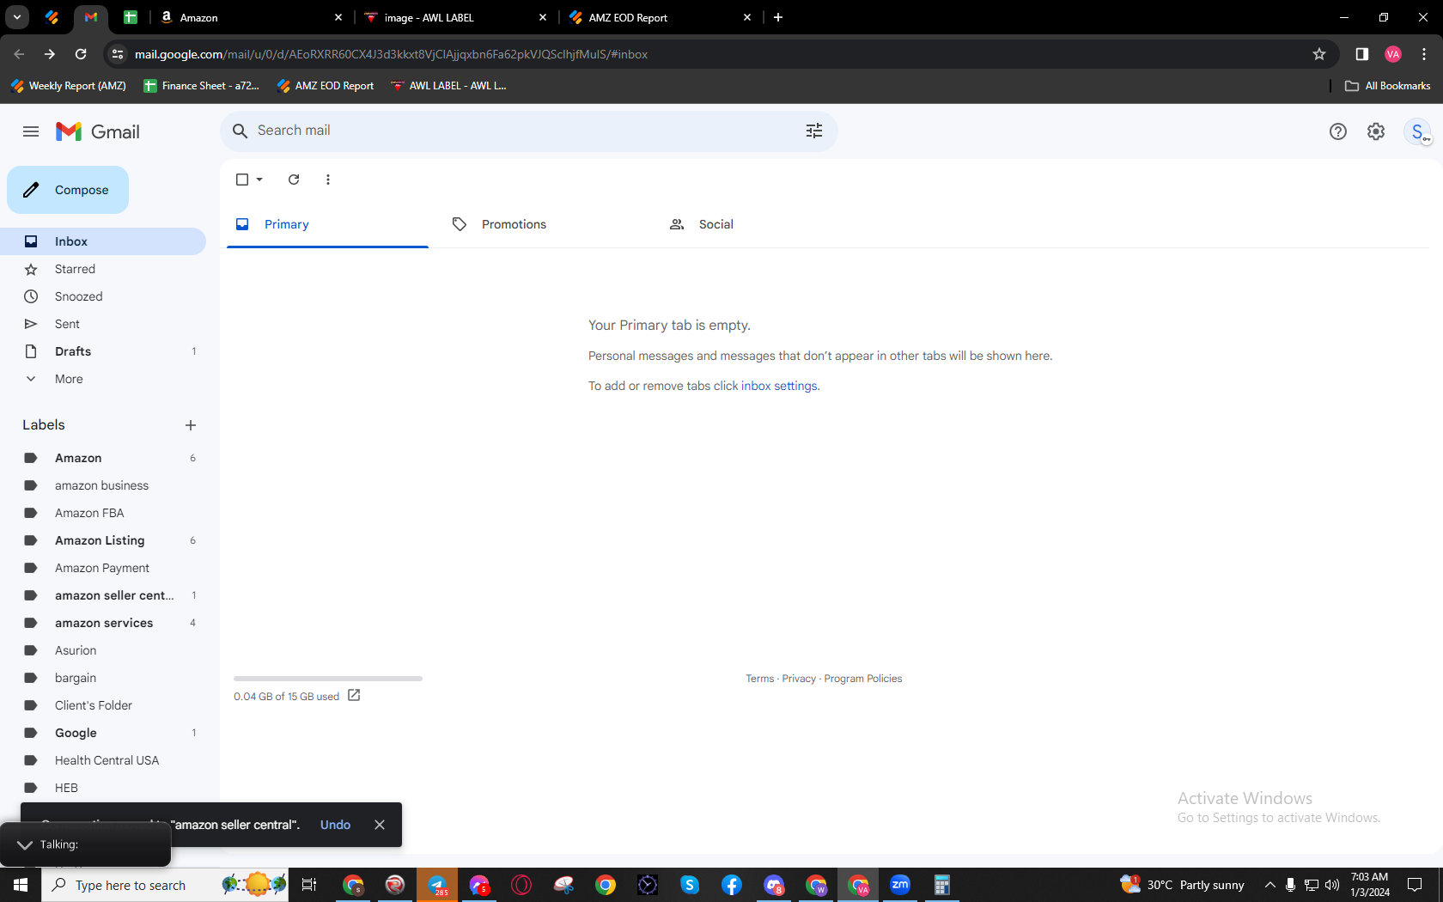
Task: Open Finance Sheet bookmark
Action: 202,86
